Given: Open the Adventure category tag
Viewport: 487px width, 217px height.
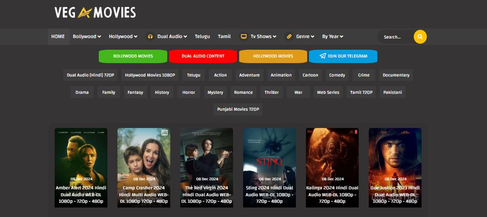Looking at the screenshot, I should tap(250, 75).
